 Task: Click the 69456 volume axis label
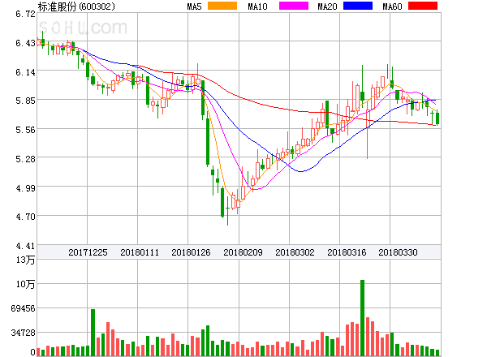[x=23, y=308]
